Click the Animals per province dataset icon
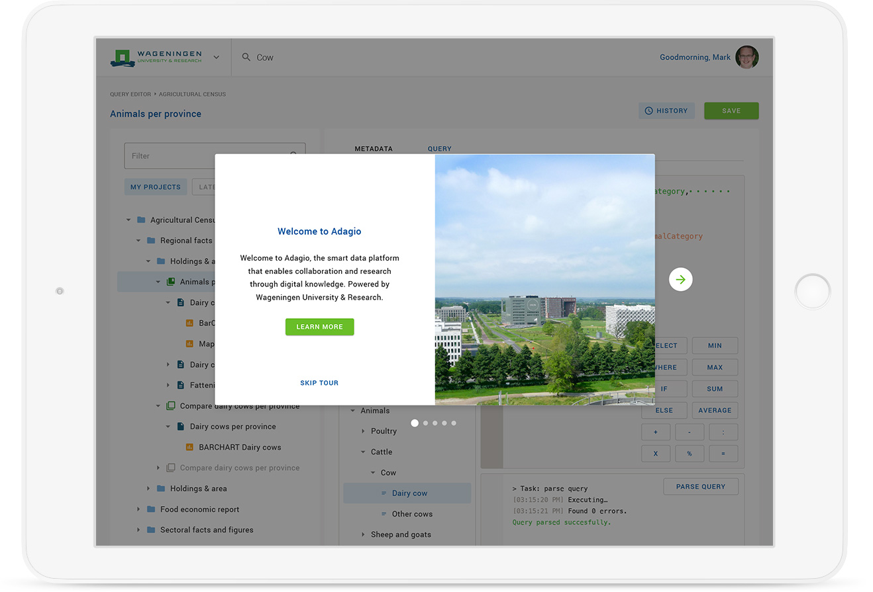The image size is (873, 592). pyautogui.click(x=171, y=282)
